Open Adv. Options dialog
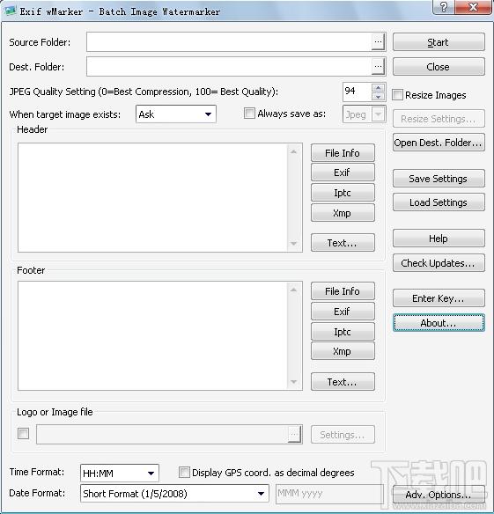 coord(439,495)
